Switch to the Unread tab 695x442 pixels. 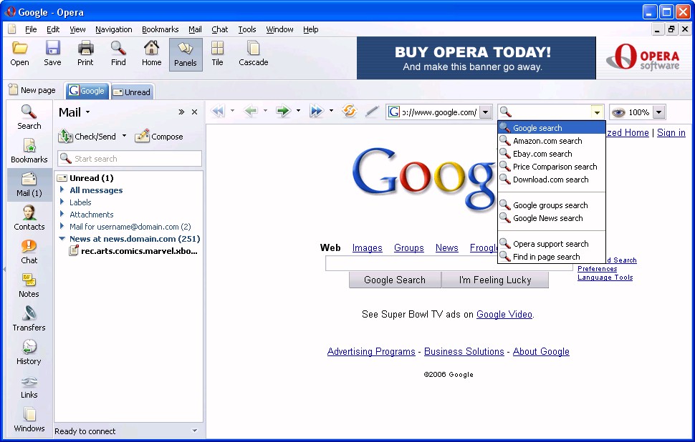pyautogui.click(x=132, y=92)
